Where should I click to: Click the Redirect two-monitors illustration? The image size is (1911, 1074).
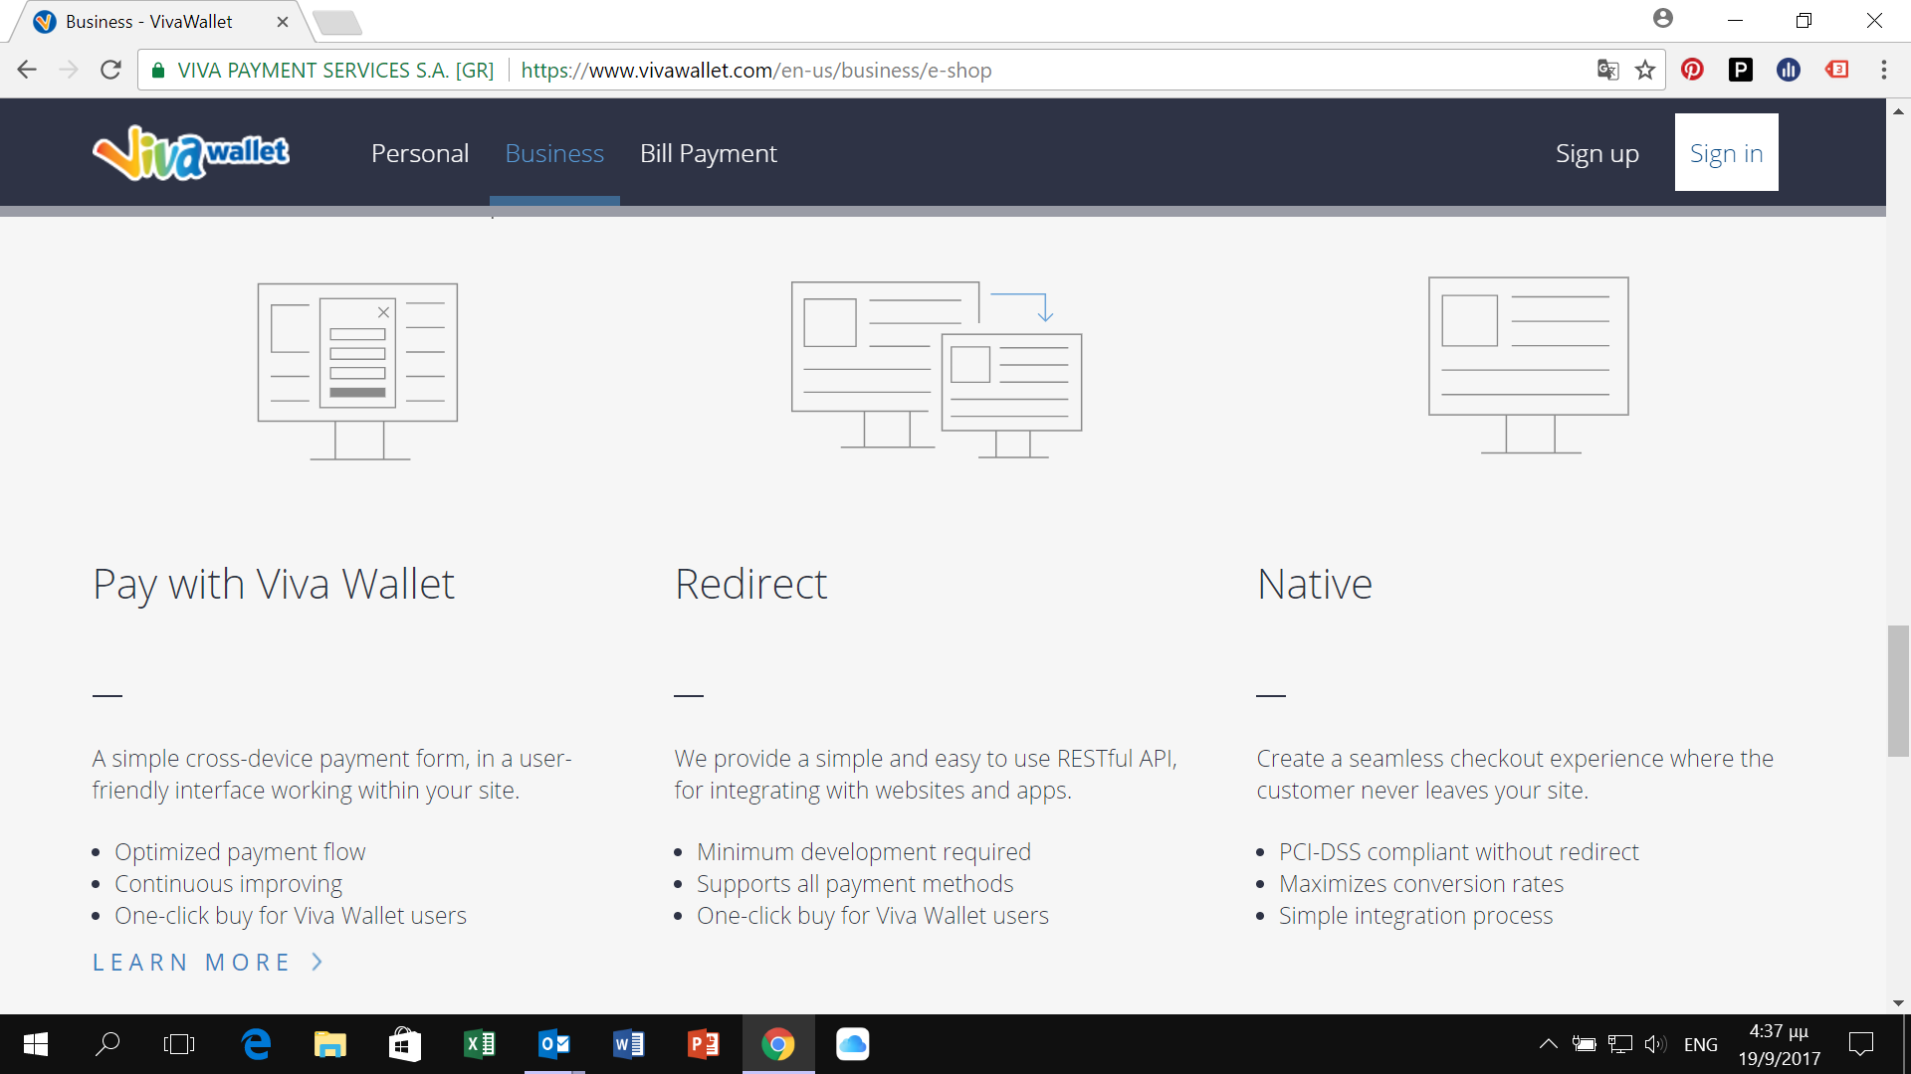937,369
